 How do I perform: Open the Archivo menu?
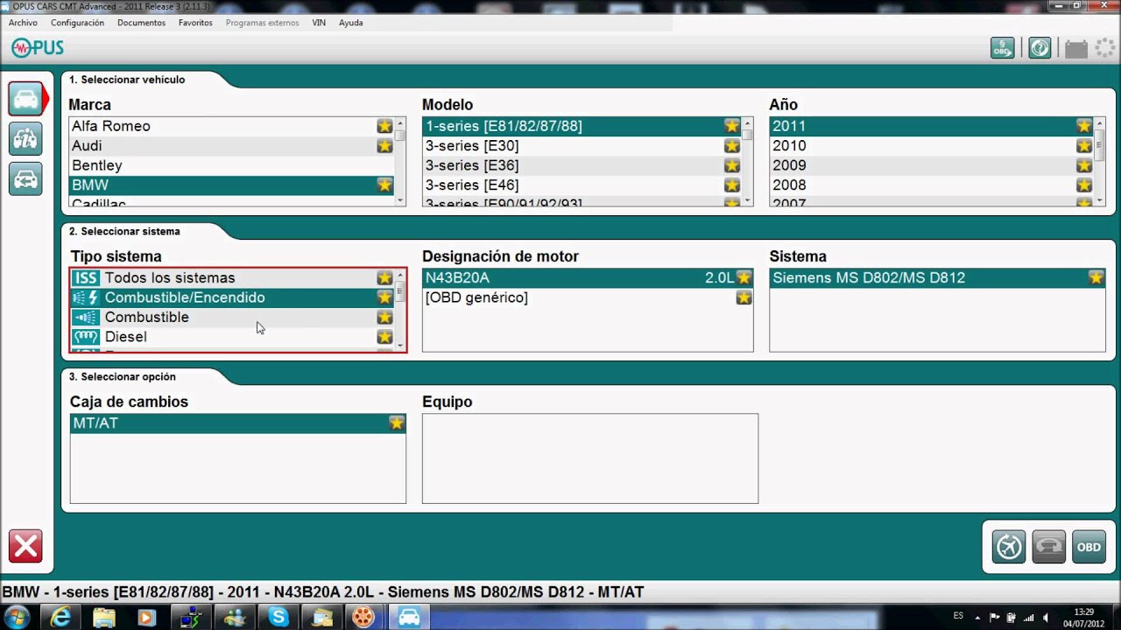pos(23,23)
